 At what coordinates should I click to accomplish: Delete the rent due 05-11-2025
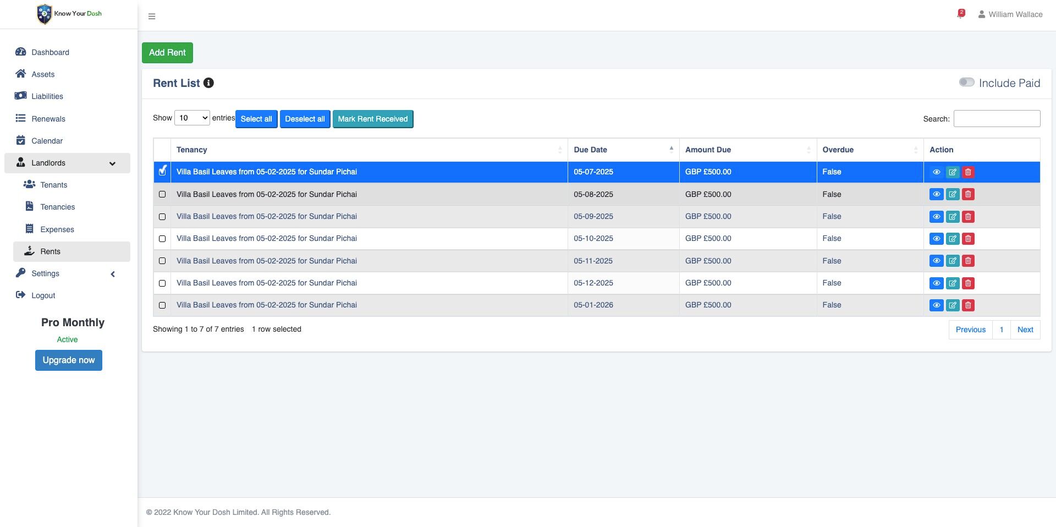click(x=968, y=261)
